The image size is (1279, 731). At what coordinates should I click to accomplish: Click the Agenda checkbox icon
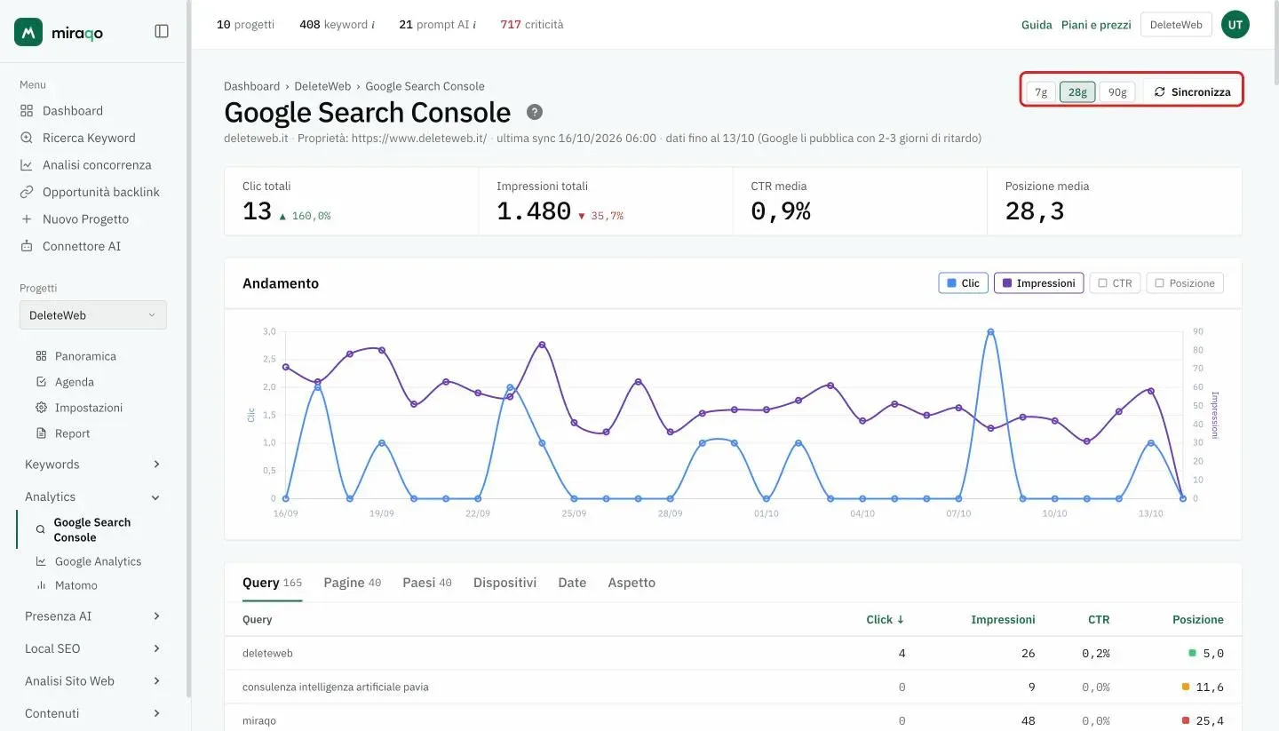[x=41, y=382]
